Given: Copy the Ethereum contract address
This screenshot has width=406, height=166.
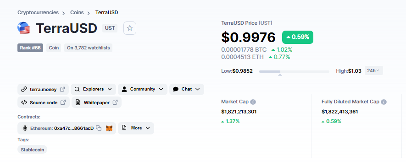Looking at the screenshot, I should [x=99, y=128].
